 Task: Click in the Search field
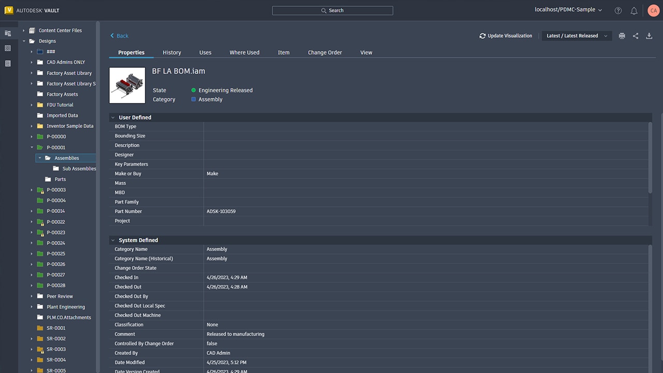tap(333, 10)
